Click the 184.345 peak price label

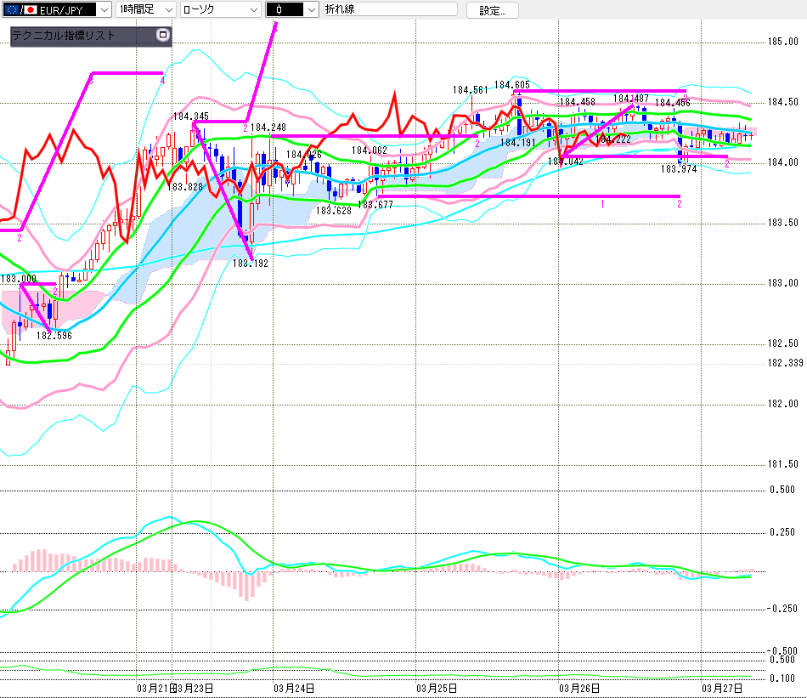191,116
